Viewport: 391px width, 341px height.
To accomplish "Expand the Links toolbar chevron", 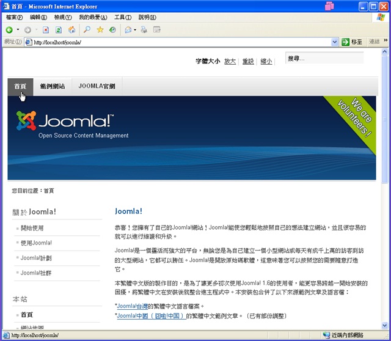I will (x=386, y=40).
